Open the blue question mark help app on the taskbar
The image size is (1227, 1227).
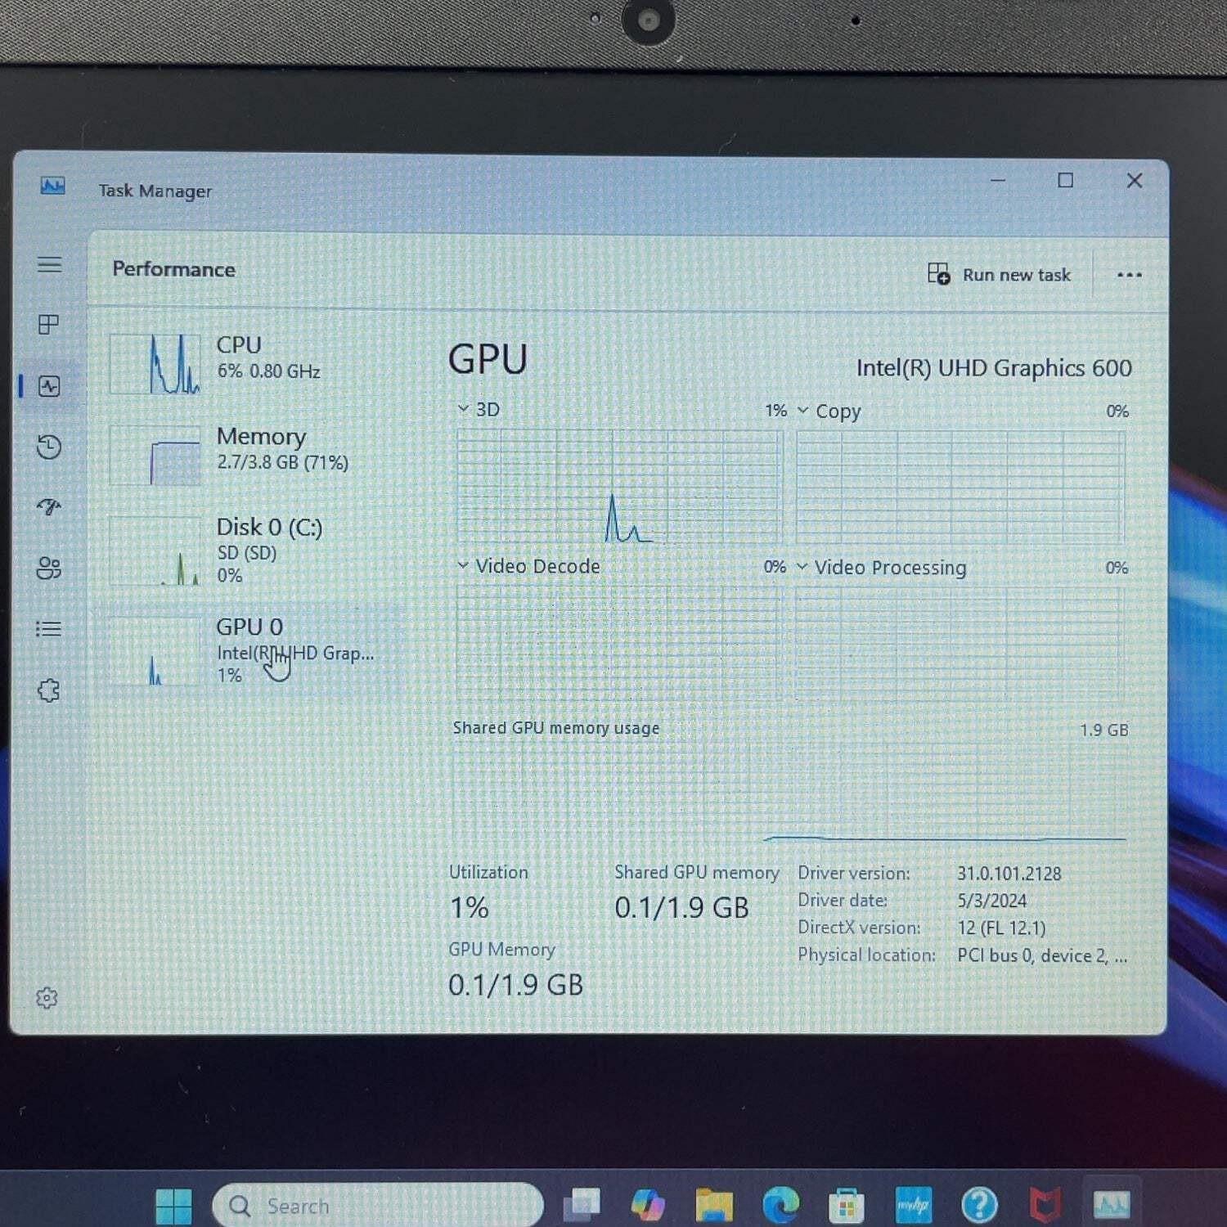(979, 1205)
